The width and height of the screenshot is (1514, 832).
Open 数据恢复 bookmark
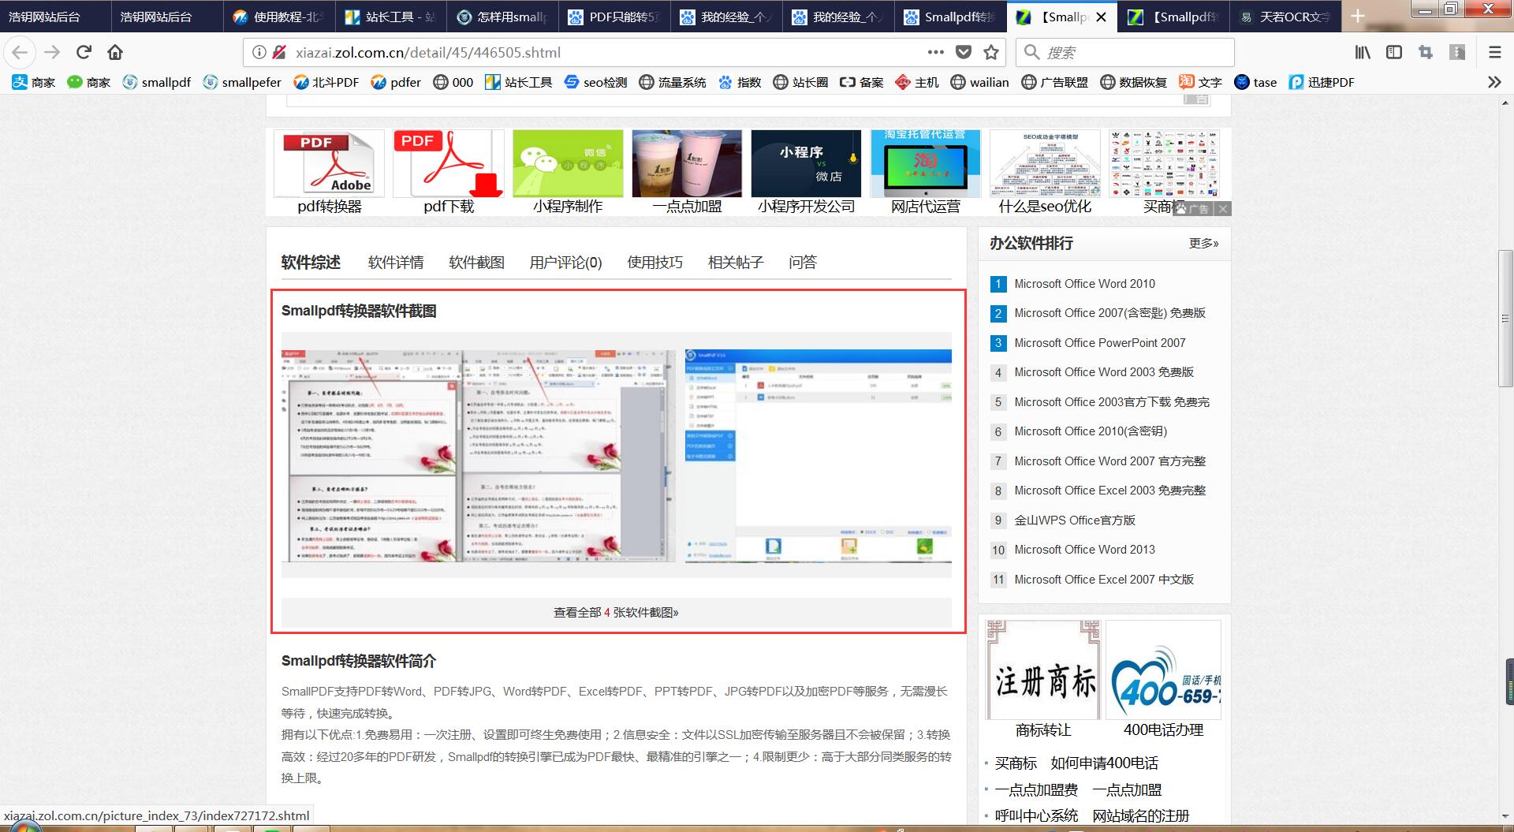[1133, 82]
